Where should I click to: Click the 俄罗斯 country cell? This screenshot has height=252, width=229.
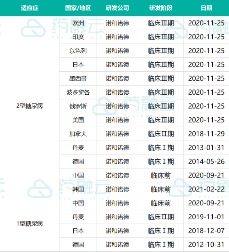(78, 106)
